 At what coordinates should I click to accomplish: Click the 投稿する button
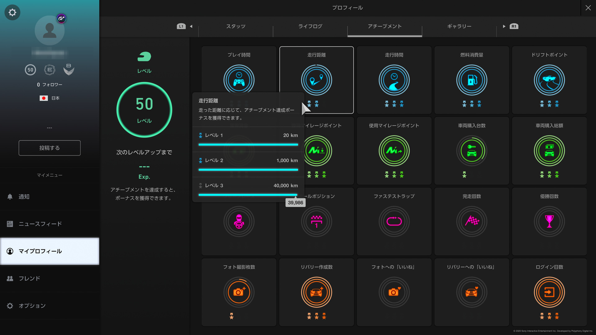(50, 148)
